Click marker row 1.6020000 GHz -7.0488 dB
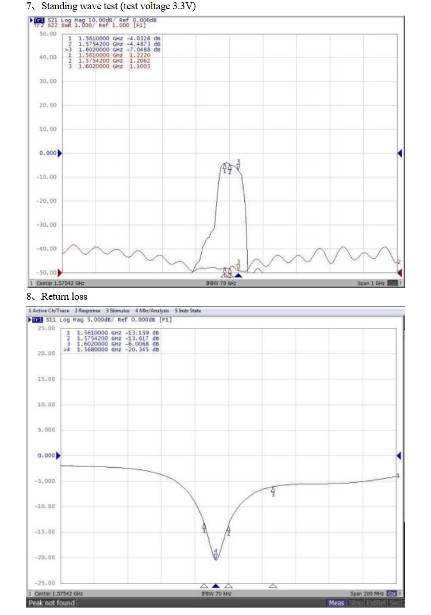 113,50
